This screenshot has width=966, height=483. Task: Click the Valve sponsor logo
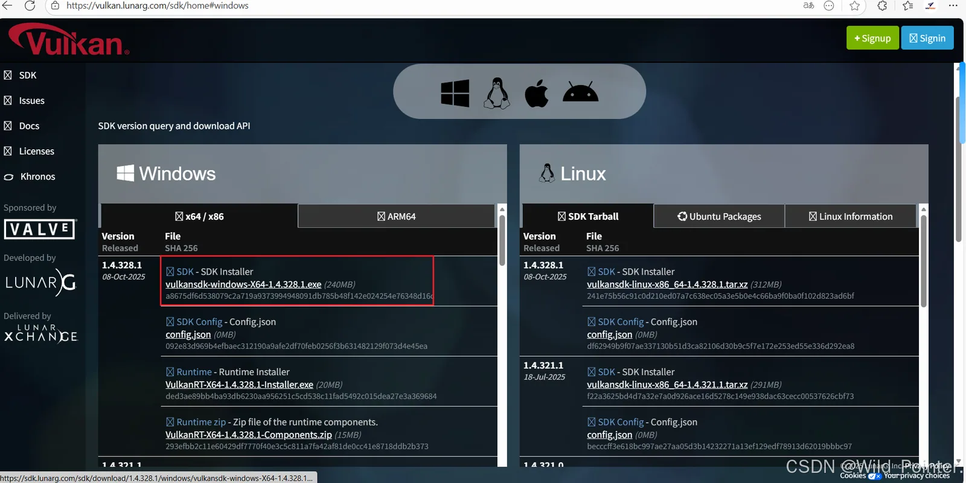click(x=40, y=229)
